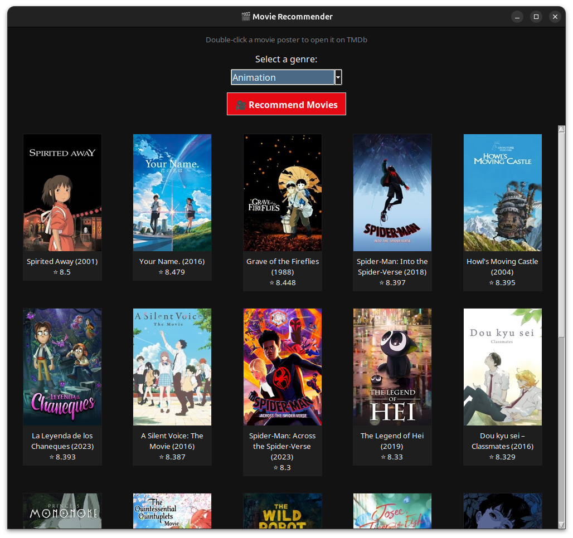Click the 8.387 rating under A Silent Voice

172,457
